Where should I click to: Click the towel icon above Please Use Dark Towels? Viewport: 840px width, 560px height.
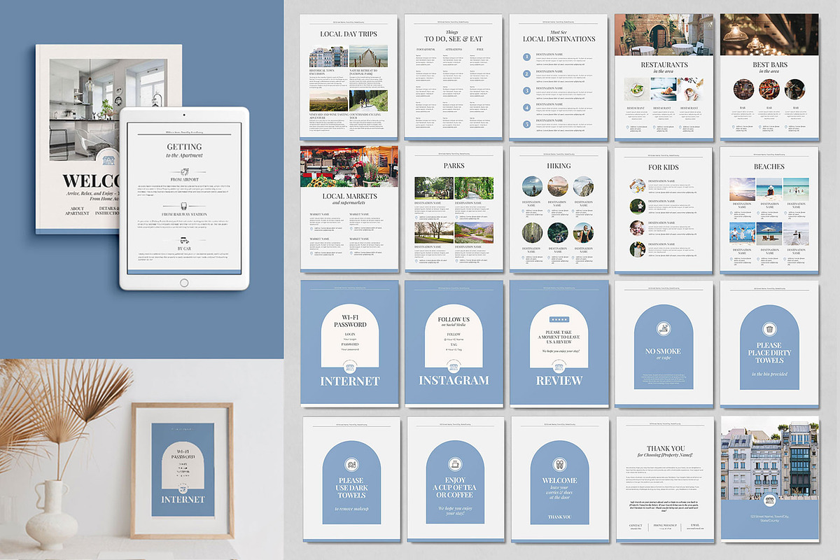(x=351, y=463)
